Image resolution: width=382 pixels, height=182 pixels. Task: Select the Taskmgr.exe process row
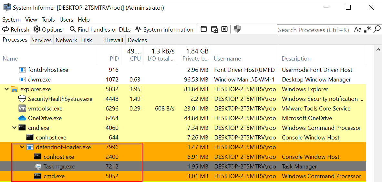[183, 167]
